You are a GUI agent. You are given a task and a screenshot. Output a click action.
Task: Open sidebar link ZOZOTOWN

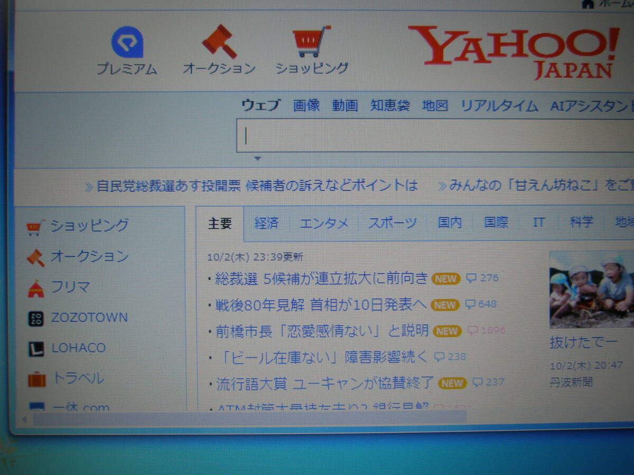pos(90,318)
